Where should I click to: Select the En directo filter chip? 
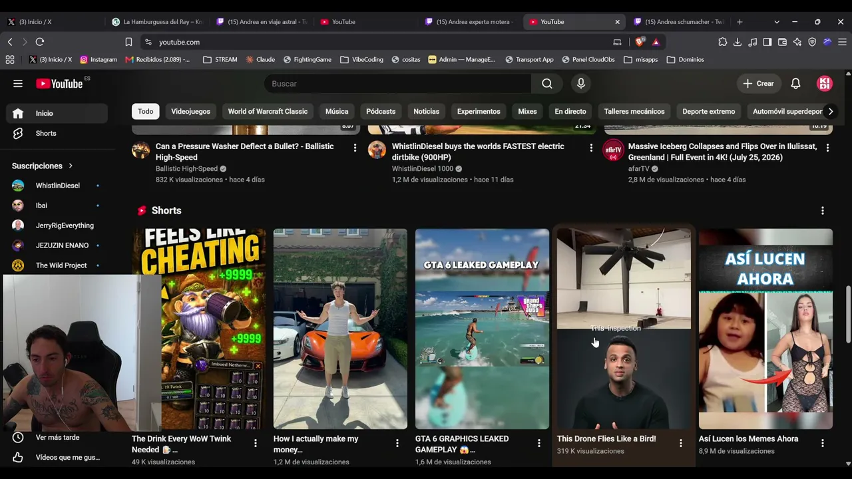570,112
